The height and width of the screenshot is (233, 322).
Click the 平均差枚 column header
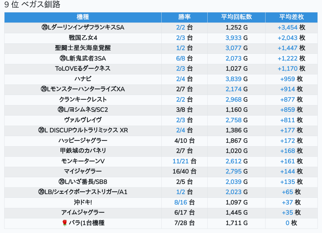291,17
